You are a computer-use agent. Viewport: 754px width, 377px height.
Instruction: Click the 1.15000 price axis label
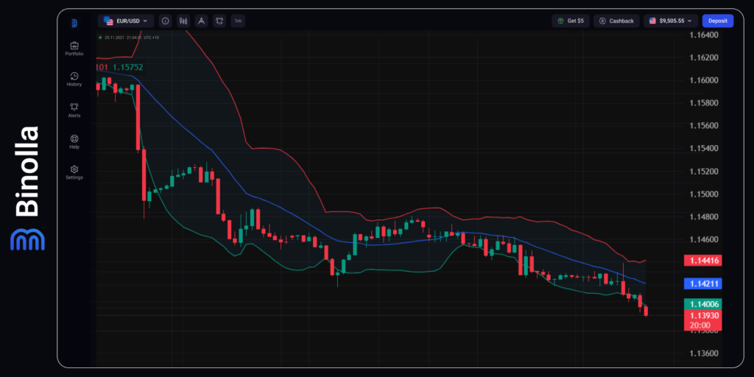(x=705, y=194)
